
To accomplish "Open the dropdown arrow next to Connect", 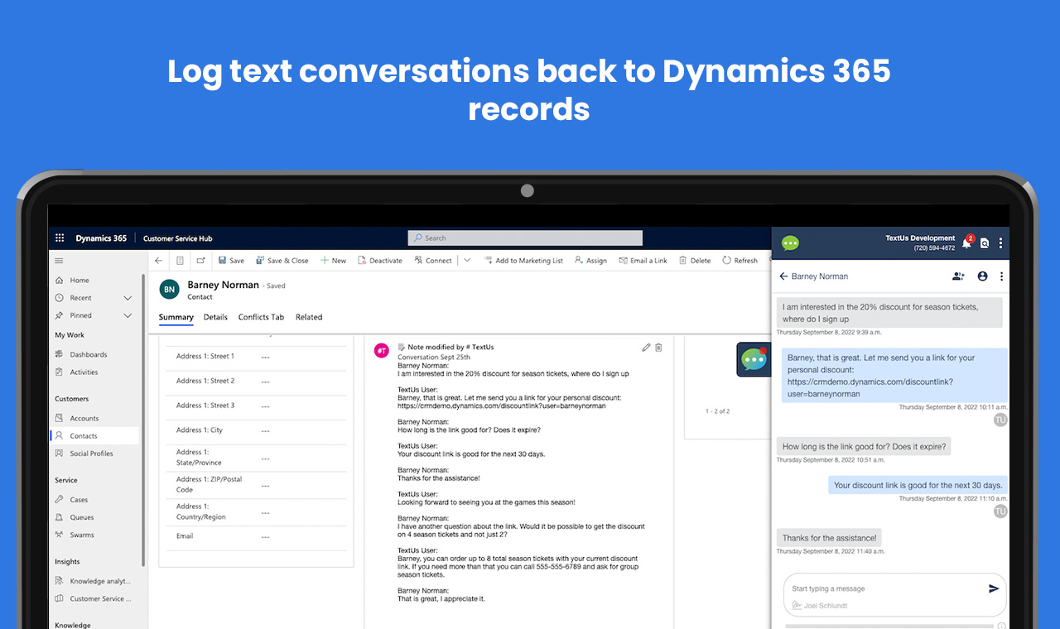I will pos(467,261).
